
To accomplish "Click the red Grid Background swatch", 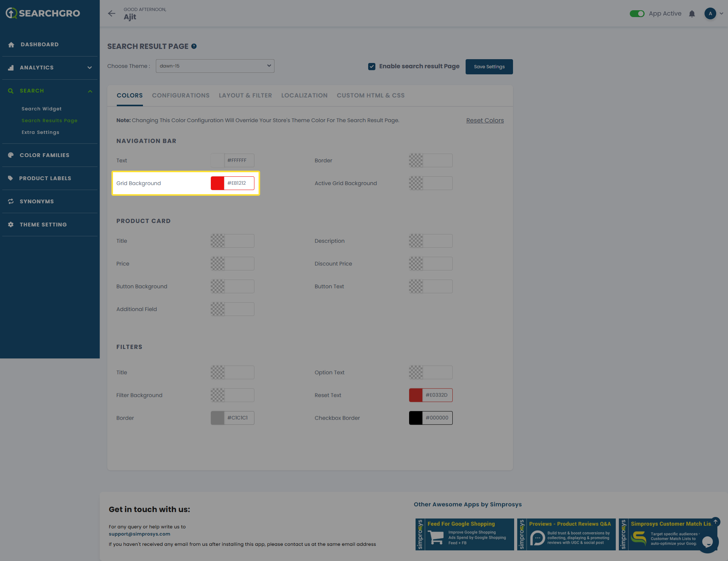I will tap(217, 183).
